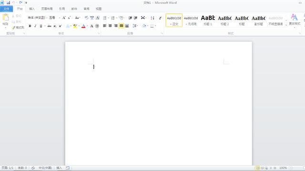Click the Distributed alignment icon
This screenshot has height=171, width=305.
(127, 26)
